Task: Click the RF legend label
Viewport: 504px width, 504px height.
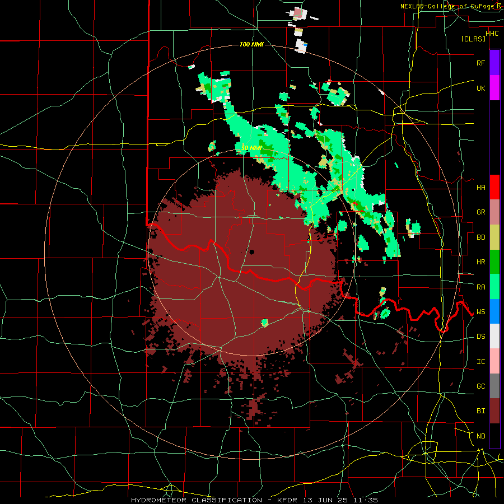Action: pyautogui.click(x=480, y=63)
